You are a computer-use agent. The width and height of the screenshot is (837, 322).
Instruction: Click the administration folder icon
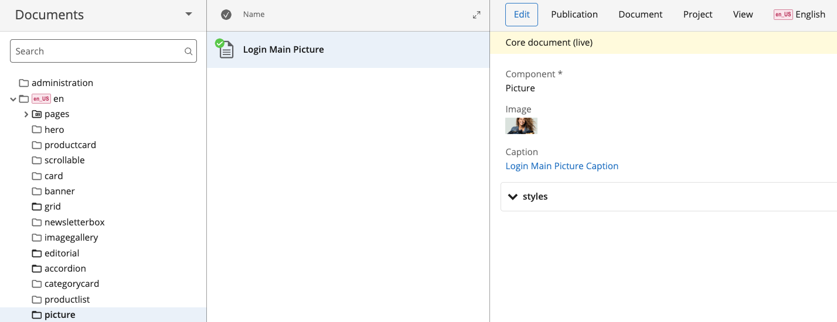pyautogui.click(x=24, y=83)
